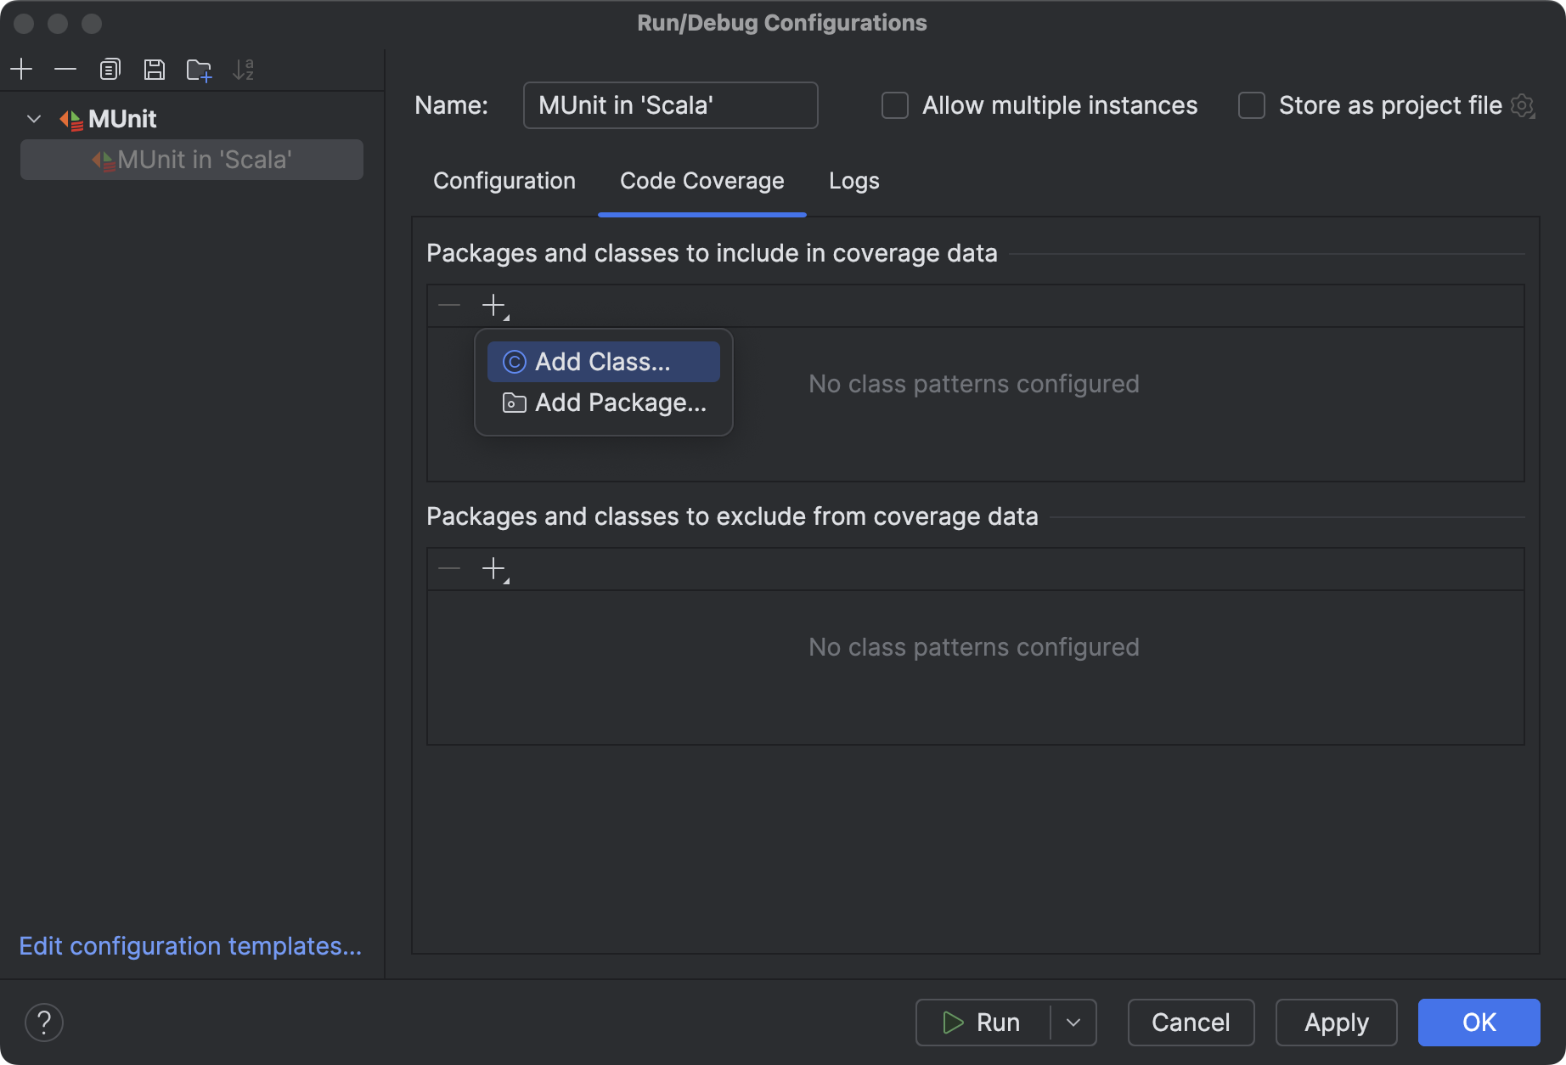This screenshot has height=1065, width=1566.
Task: Sort configurations alphabetically
Action: pyautogui.click(x=245, y=69)
